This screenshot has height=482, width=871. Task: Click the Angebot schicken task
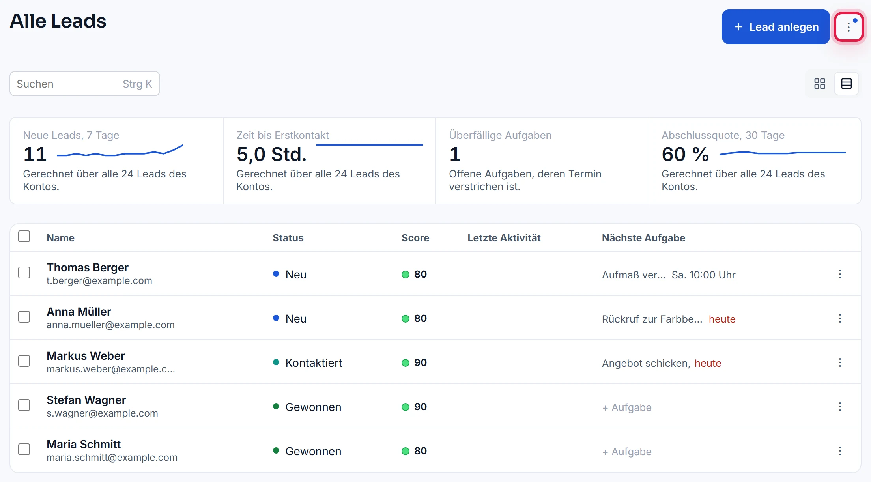coord(646,363)
